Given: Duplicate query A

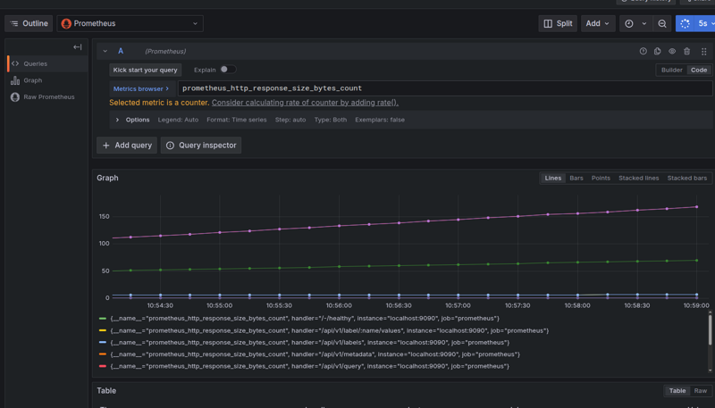Looking at the screenshot, I should click(658, 51).
